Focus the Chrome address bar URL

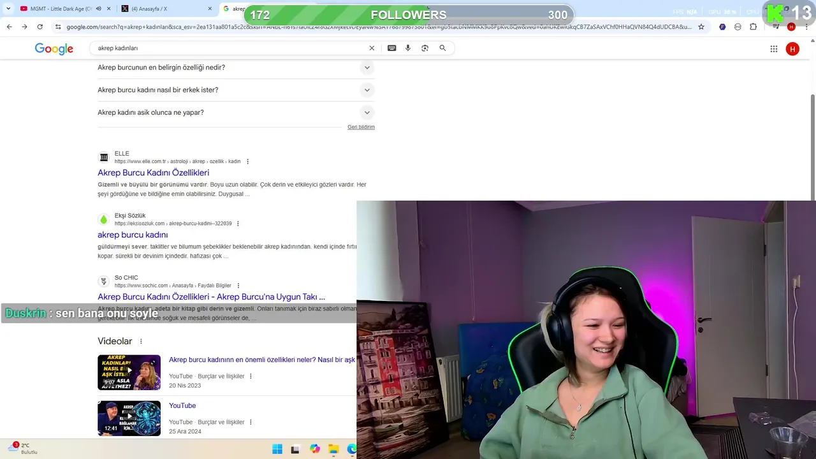coord(379,27)
